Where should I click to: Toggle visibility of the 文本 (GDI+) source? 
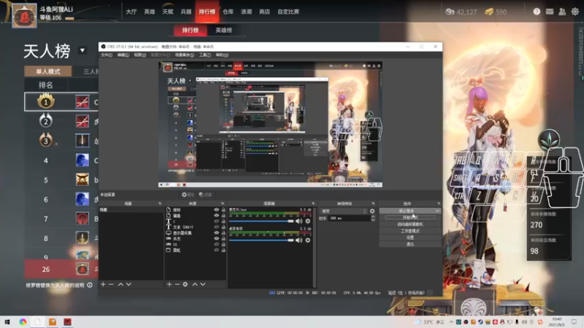(x=216, y=227)
